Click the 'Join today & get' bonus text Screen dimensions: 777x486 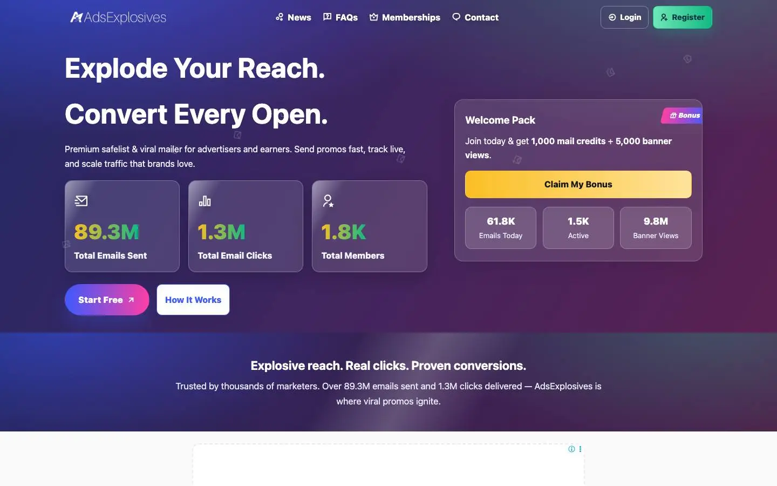[569, 148]
